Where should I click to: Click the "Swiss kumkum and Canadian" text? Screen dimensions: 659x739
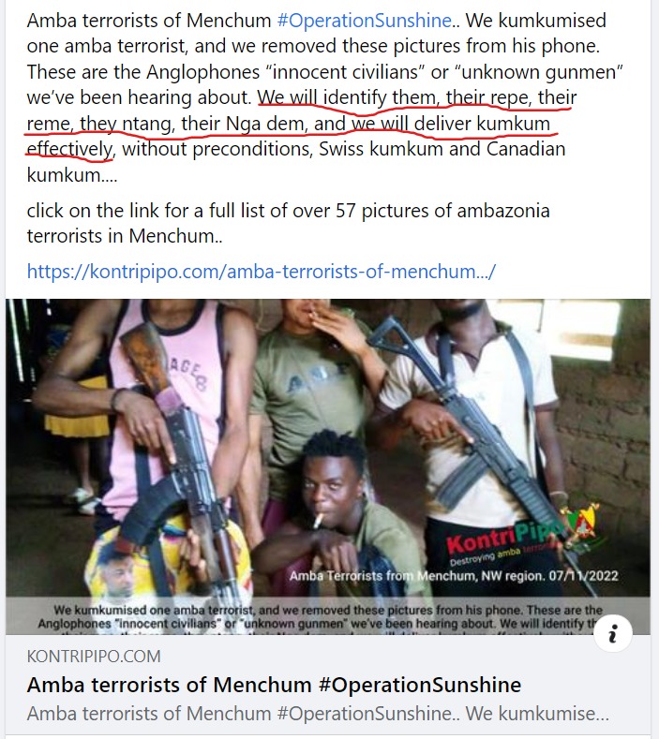442,149
